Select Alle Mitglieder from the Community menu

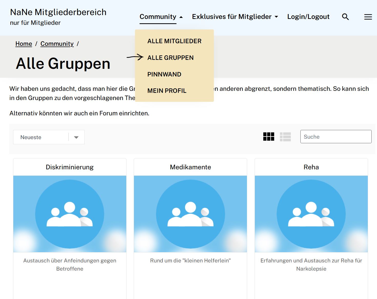tap(174, 41)
